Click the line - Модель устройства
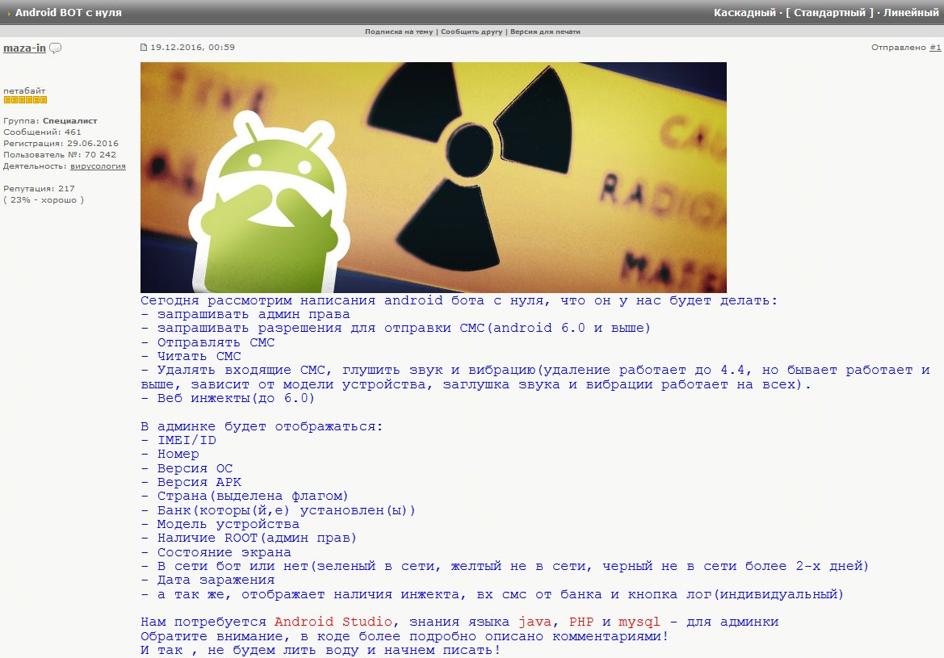This screenshot has height=658, width=944. tap(220, 524)
